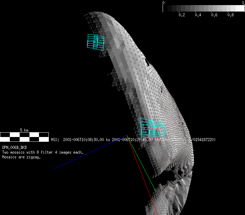Click the 0.8 tick label on the colorbar
Image resolution: width=245 pixels, height=215 pixels.
230,15
